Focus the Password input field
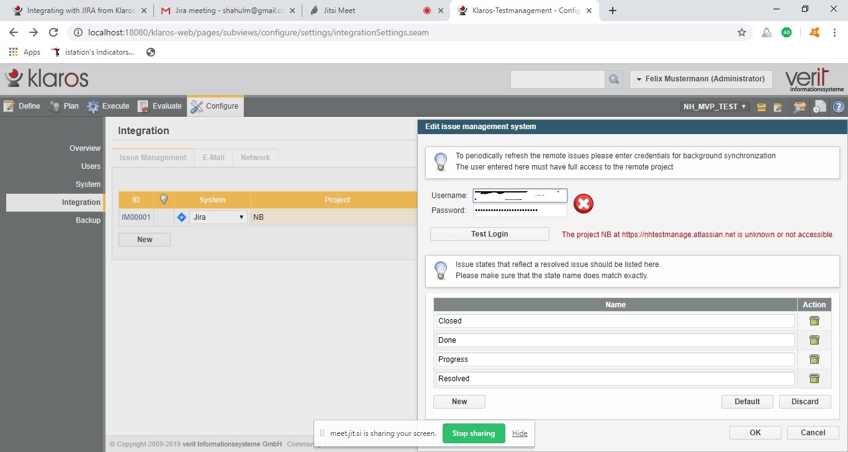This screenshot has width=848, height=452. [520, 210]
